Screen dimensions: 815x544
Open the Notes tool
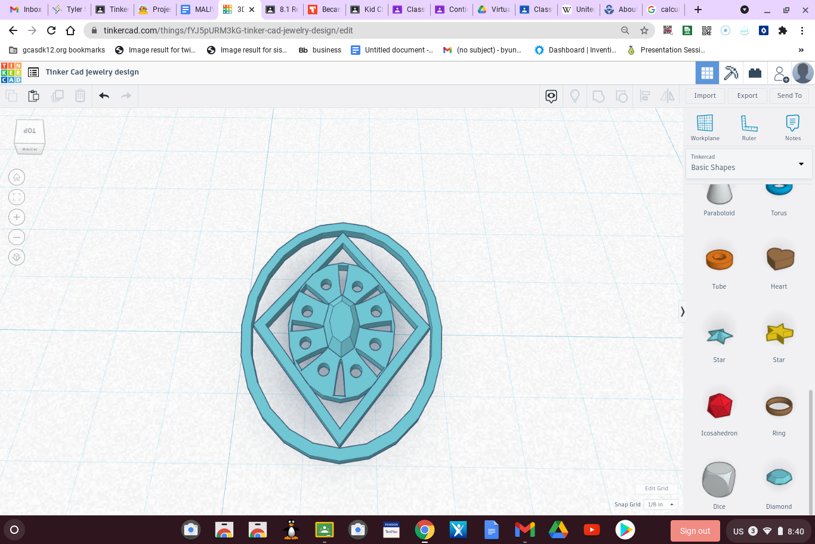[793, 126]
